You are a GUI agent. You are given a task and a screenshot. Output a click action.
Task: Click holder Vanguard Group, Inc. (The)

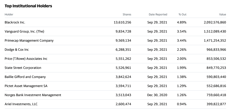(24, 32)
